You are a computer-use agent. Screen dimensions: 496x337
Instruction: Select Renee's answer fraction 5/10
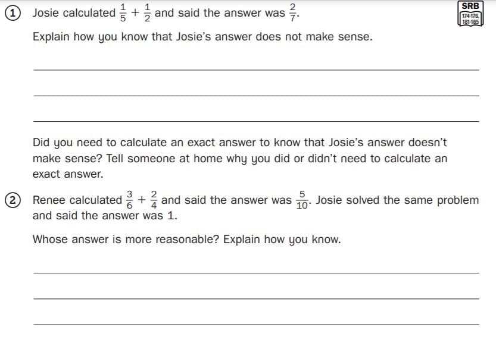(x=302, y=200)
